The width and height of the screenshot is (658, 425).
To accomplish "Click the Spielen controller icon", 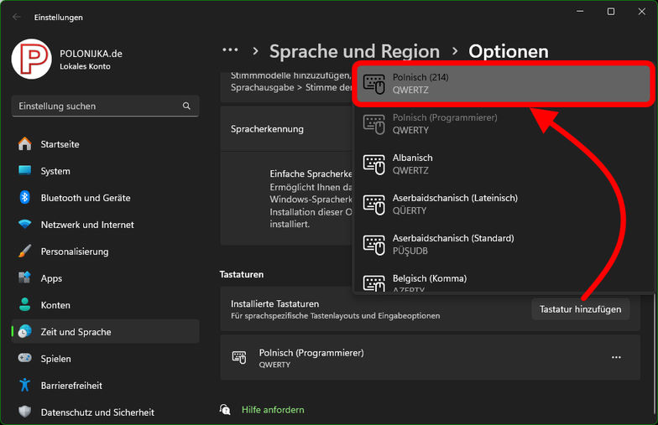I will [x=25, y=359].
